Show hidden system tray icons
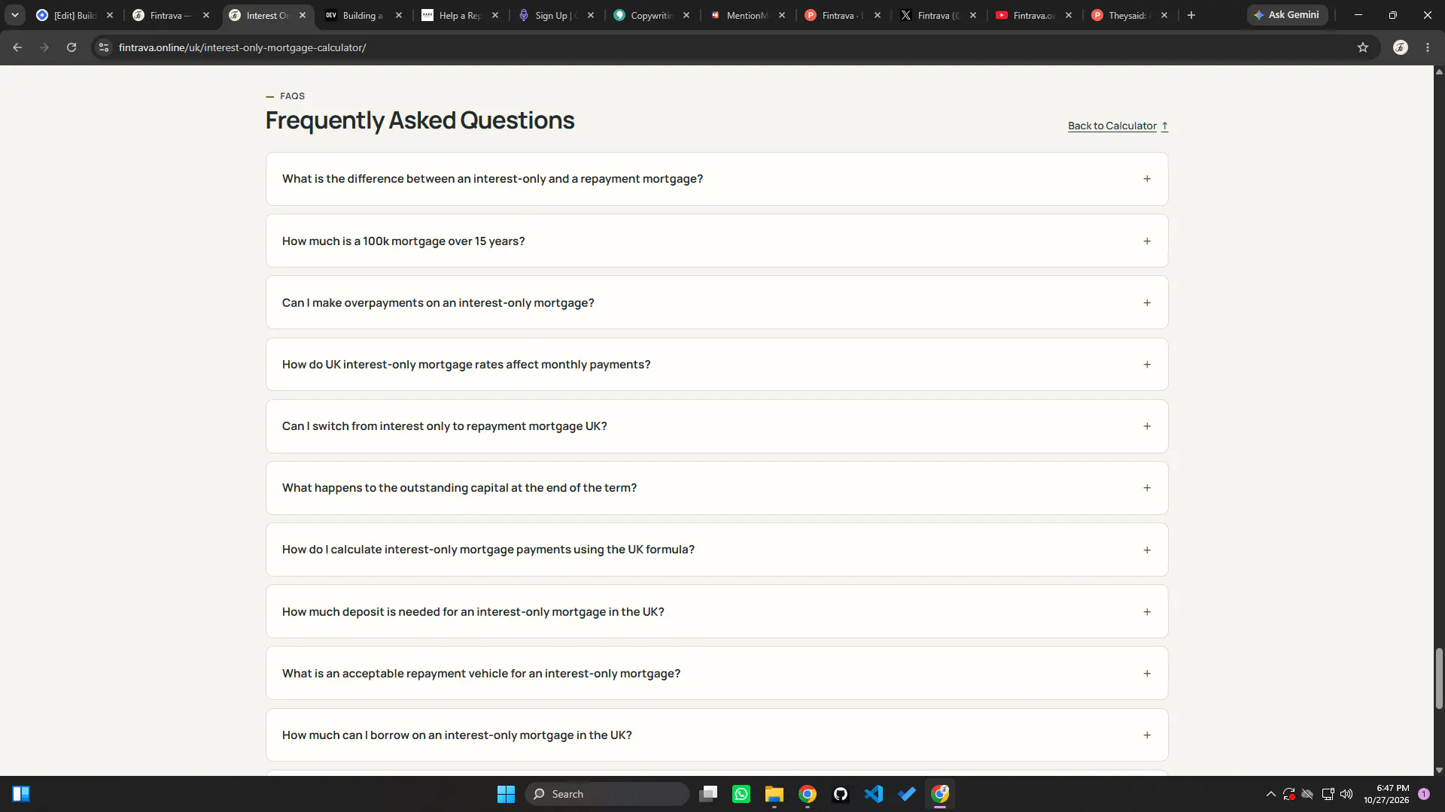 pos(1271,794)
